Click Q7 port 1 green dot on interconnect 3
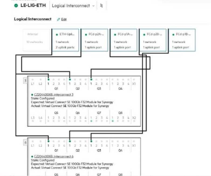211x176 pixels. coord(91,121)
